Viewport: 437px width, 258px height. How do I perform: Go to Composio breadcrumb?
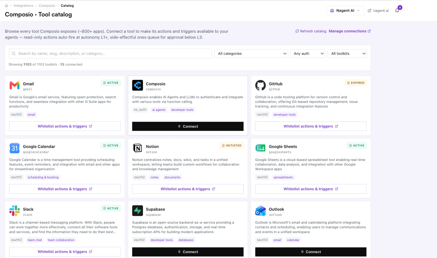tap(47, 5)
